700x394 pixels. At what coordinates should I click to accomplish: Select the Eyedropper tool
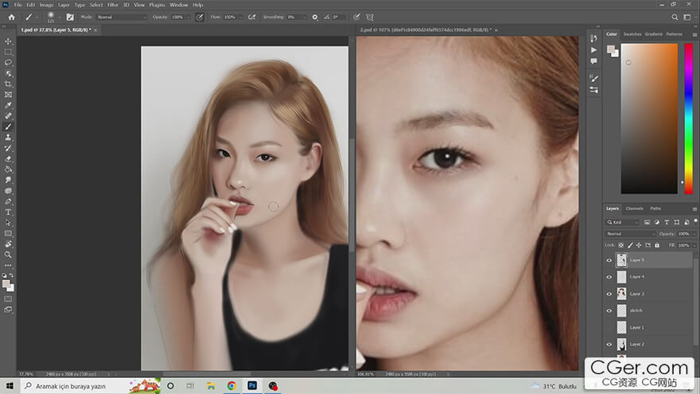(8, 105)
